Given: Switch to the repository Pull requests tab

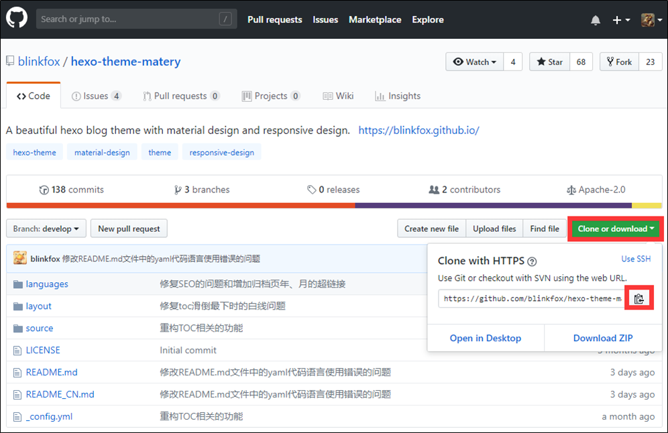Looking at the screenshot, I should point(181,96).
